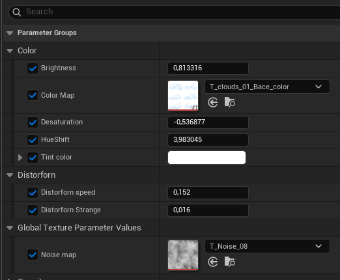Uncheck the Brightness parameter override
Viewport: 340px width, 280px height.
click(x=33, y=68)
